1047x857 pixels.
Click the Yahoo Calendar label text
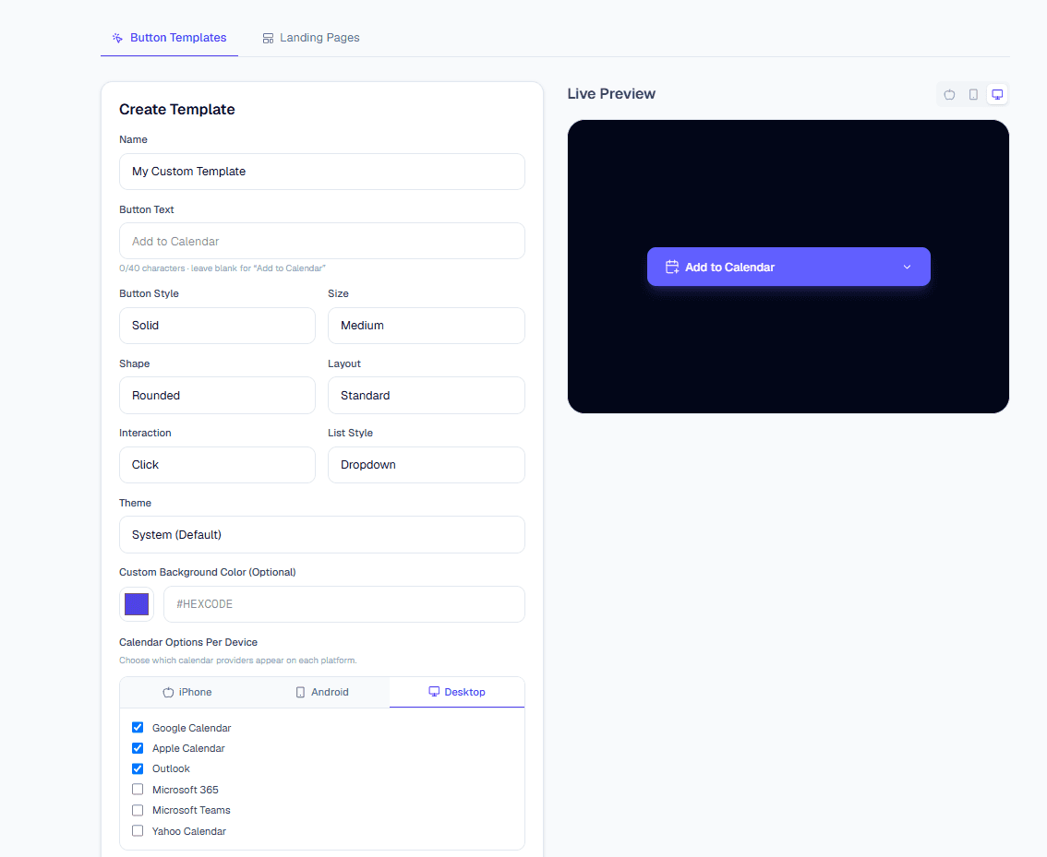coord(189,831)
